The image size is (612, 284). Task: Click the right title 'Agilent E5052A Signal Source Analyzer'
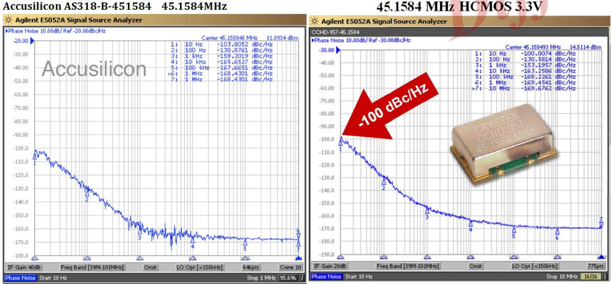(x=385, y=21)
